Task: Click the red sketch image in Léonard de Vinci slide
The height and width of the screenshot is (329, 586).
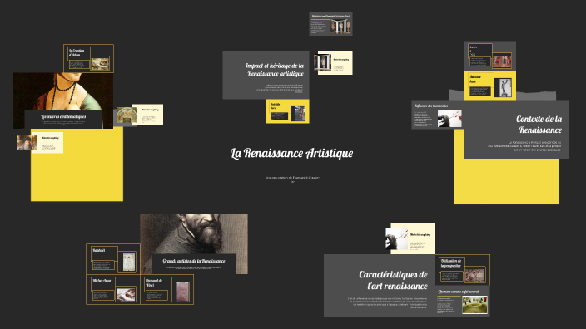Action: point(183,292)
